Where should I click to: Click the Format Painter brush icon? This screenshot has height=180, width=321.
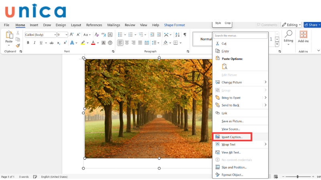click(x=18, y=46)
